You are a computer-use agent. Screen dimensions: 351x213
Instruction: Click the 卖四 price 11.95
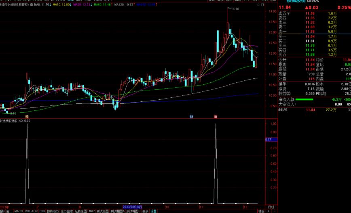[310, 18]
